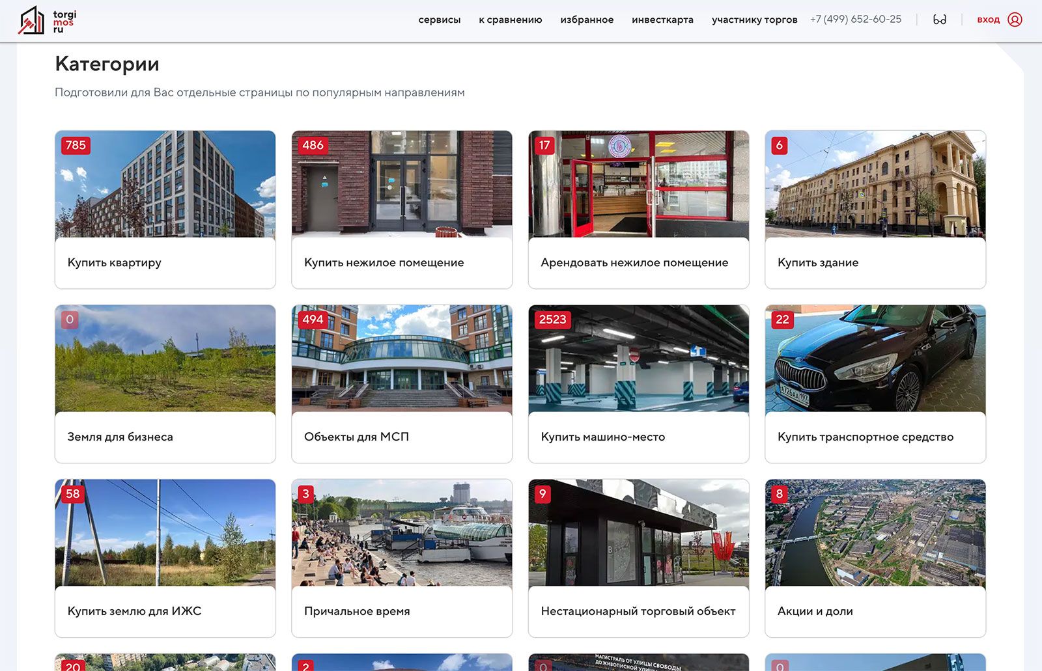
Task: Click the Подготовили для Вас subtitle text
Action: tap(260, 92)
